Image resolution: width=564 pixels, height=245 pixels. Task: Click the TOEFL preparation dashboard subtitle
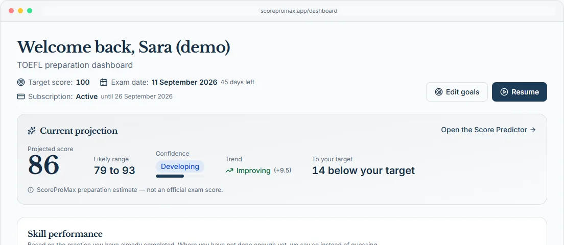point(75,65)
